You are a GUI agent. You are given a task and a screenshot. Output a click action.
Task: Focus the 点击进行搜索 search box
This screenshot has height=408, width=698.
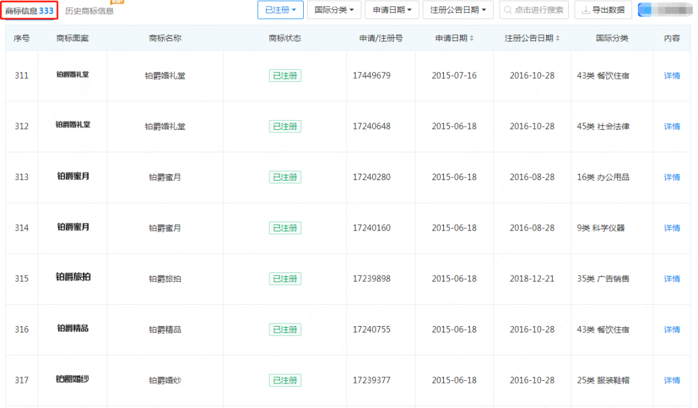point(534,10)
